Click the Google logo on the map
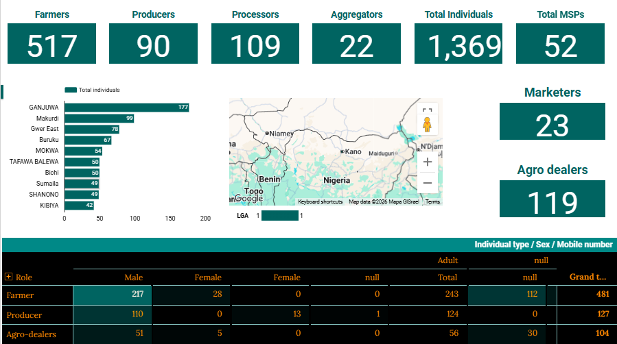Viewport: 617px width, 344px height. click(248, 198)
